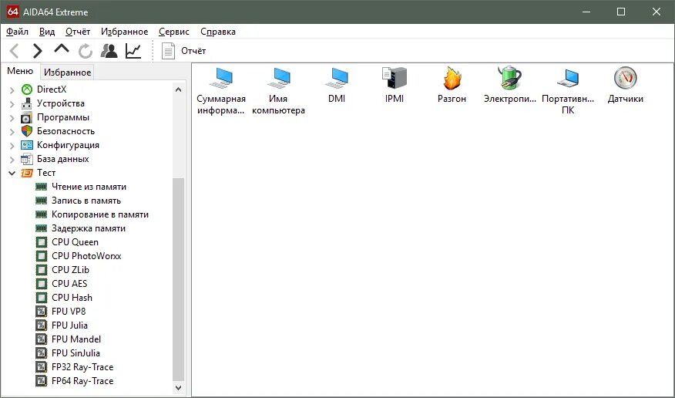Open the Справка menu
This screenshot has width=675, height=398.
coord(218,32)
